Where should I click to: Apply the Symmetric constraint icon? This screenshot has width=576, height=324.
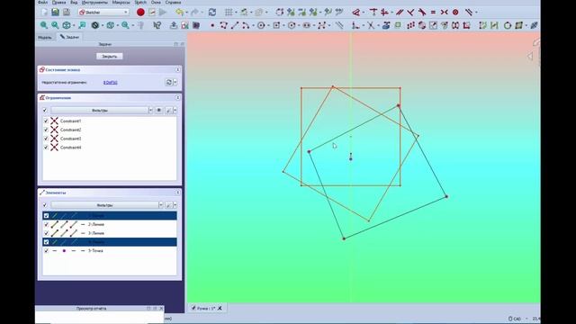click(444, 12)
